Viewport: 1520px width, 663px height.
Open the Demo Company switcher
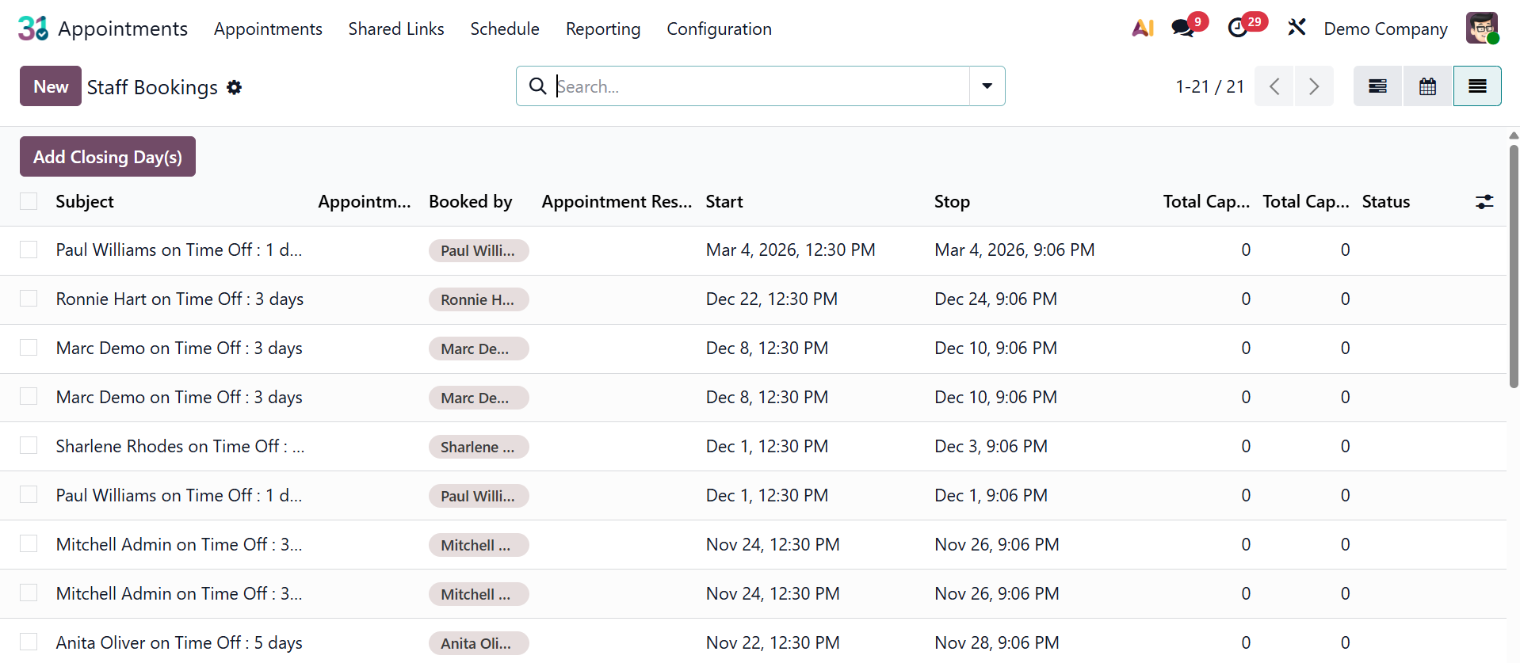[1385, 29]
